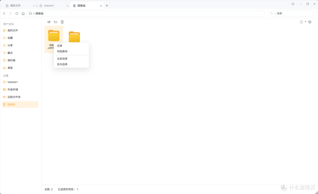The width and height of the screenshot is (318, 194).
Task: Click the address path bar
Action: (x=146, y=13)
